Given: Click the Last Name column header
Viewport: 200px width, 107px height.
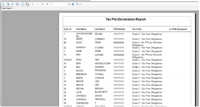Looking at the screenshot, I should coord(100,29).
